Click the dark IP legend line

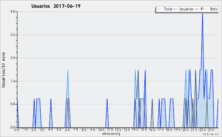coord(197,9)
